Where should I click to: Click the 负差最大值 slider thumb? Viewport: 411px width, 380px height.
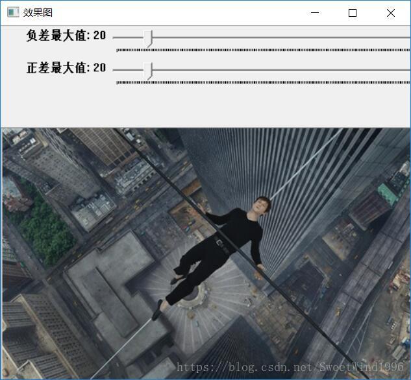[148, 39]
